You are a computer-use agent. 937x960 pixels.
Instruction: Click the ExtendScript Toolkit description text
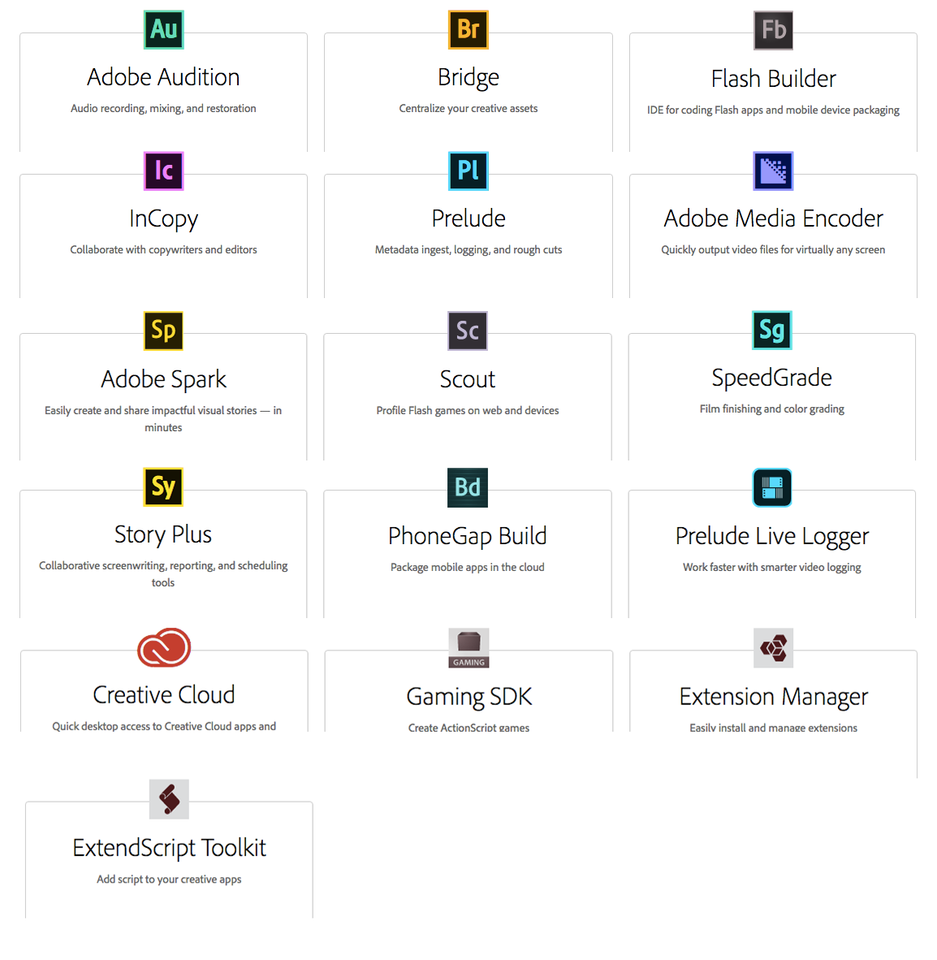coord(169,880)
